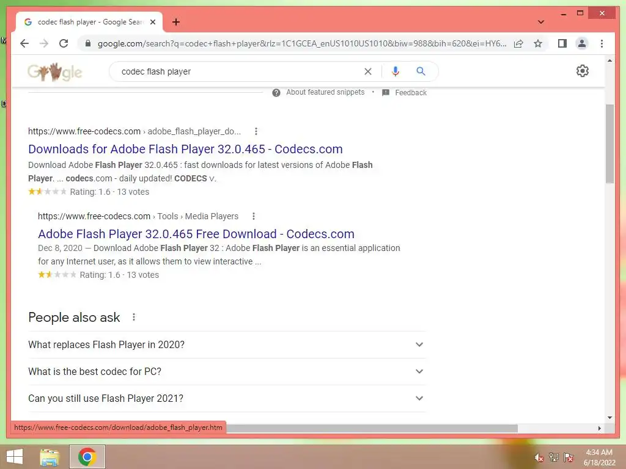The width and height of the screenshot is (626, 469).
Task: Click the address bar URL
Action: (302, 43)
